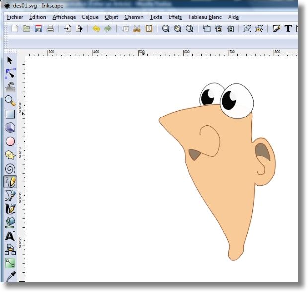Screen dimensions: 308x292
Task: Open the fill and stroke dialog icon
Action: (x=276, y=29)
